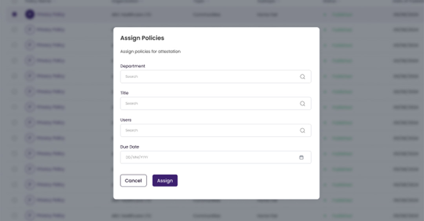
Task: Click the Department field label
Action: tap(133, 66)
